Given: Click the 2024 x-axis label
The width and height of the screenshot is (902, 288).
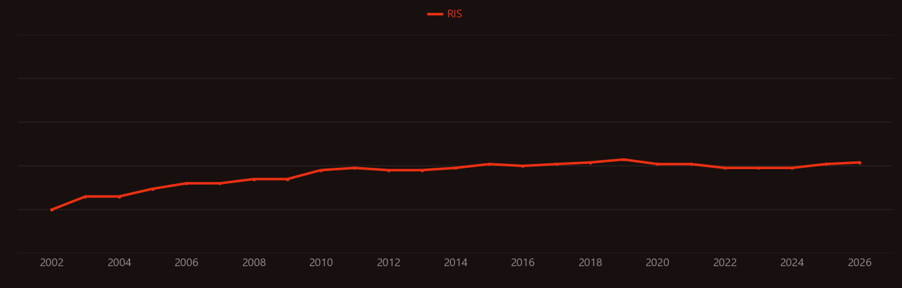Looking at the screenshot, I should [x=792, y=263].
